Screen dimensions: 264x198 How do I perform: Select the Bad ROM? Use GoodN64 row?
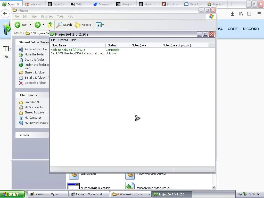pyautogui.click(x=78, y=53)
